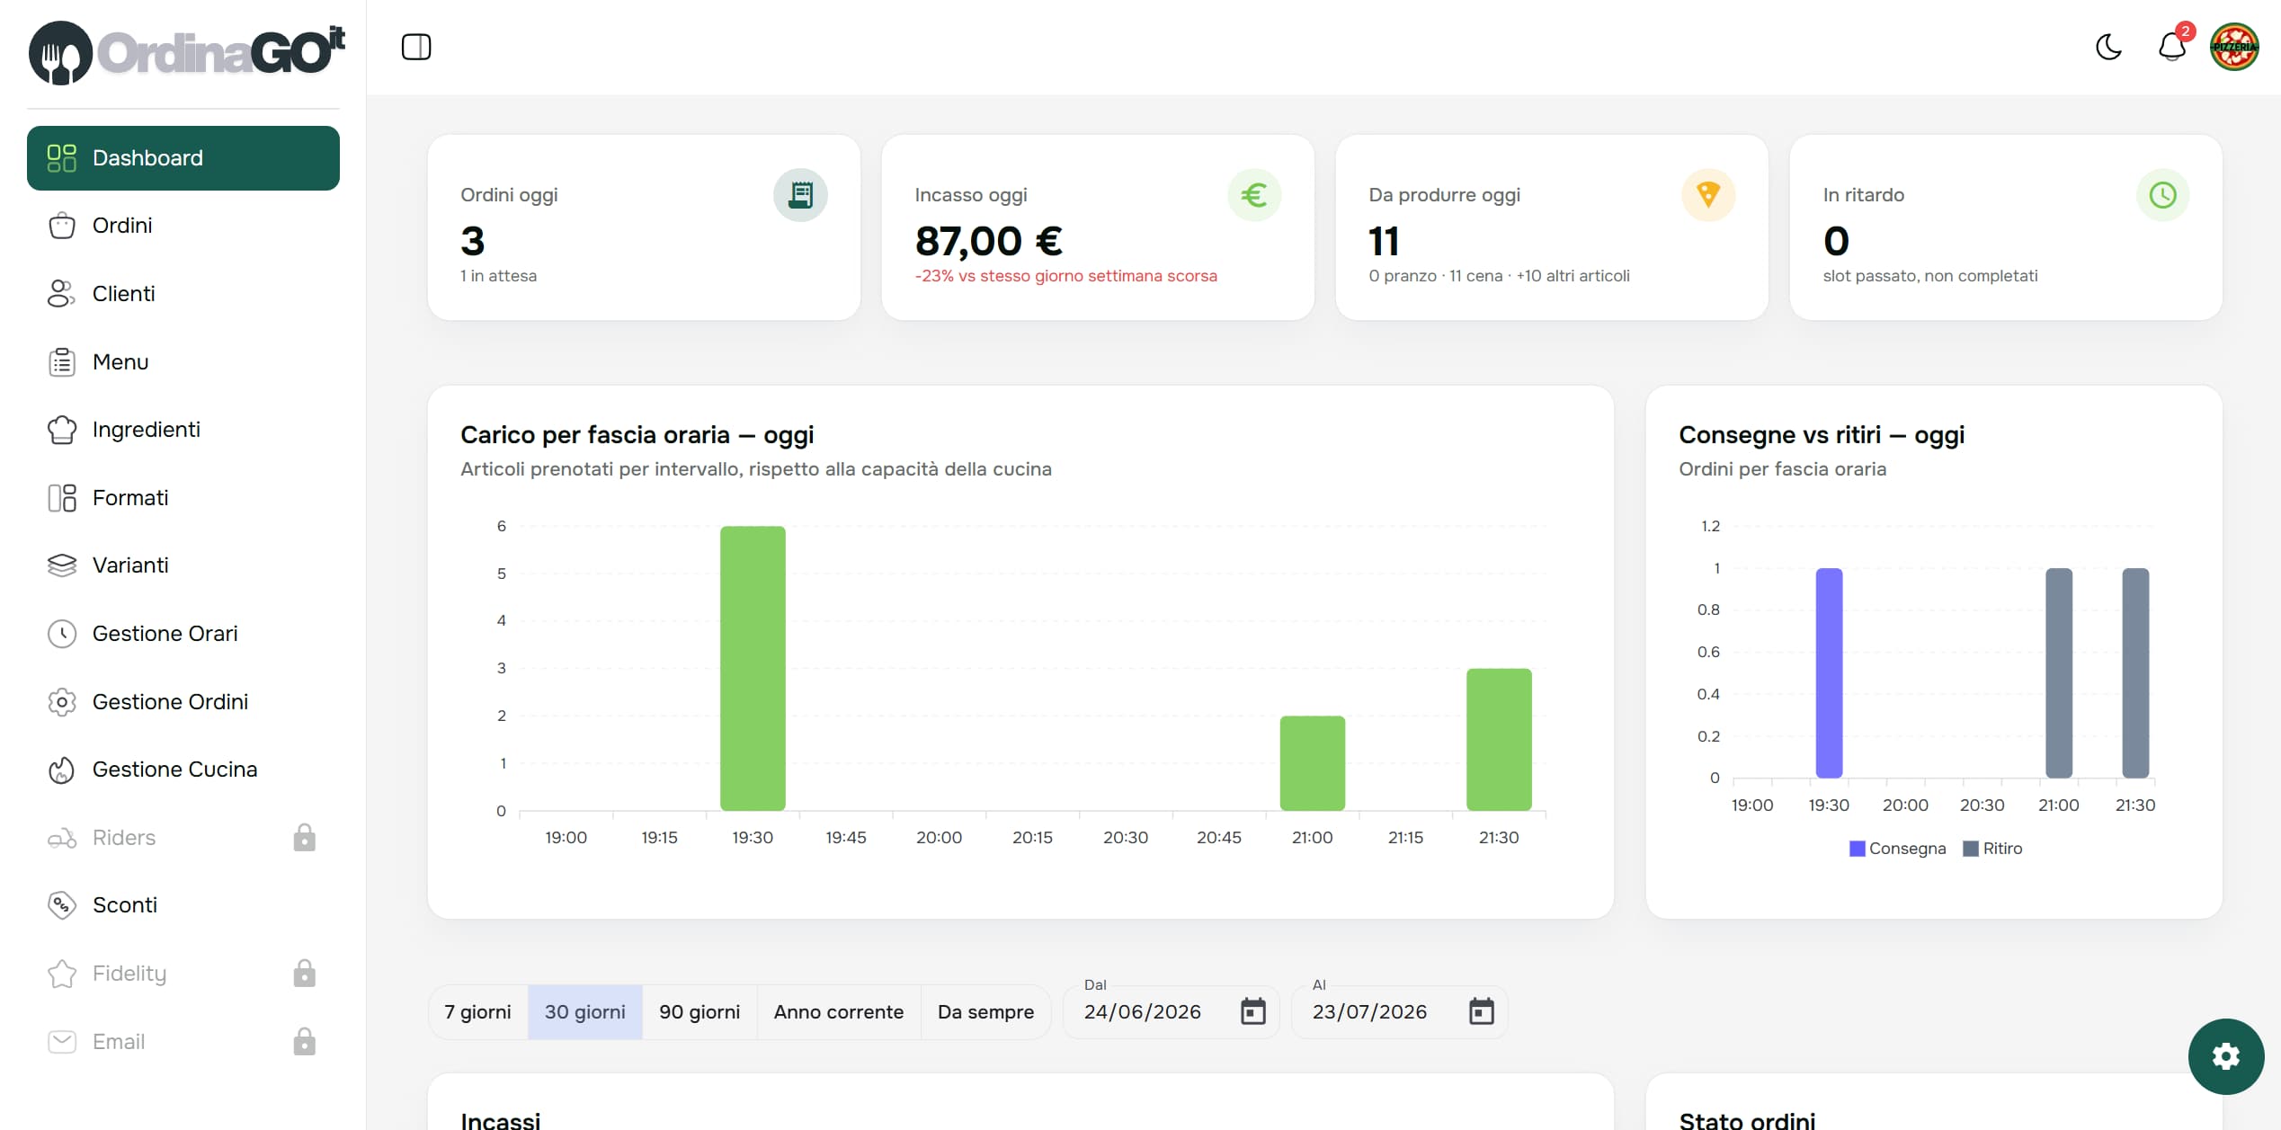Open the Dashboard menu item
2281x1130 pixels.
[x=183, y=158]
